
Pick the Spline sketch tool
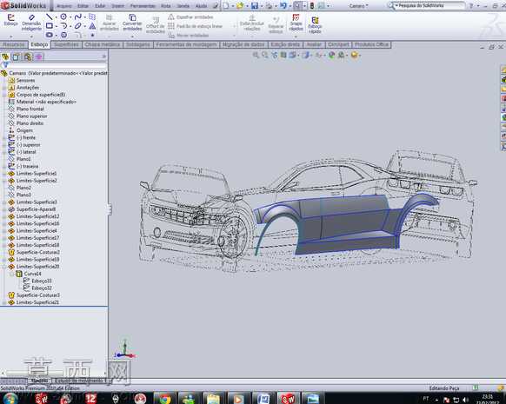pos(77,17)
